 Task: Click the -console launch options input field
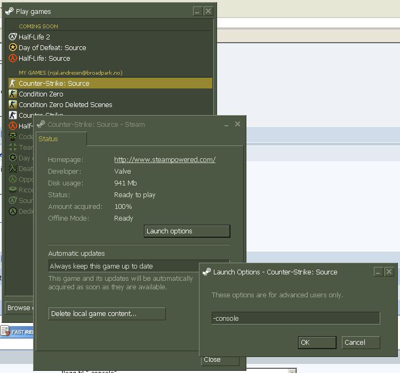pyautogui.click(x=295, y=318)
